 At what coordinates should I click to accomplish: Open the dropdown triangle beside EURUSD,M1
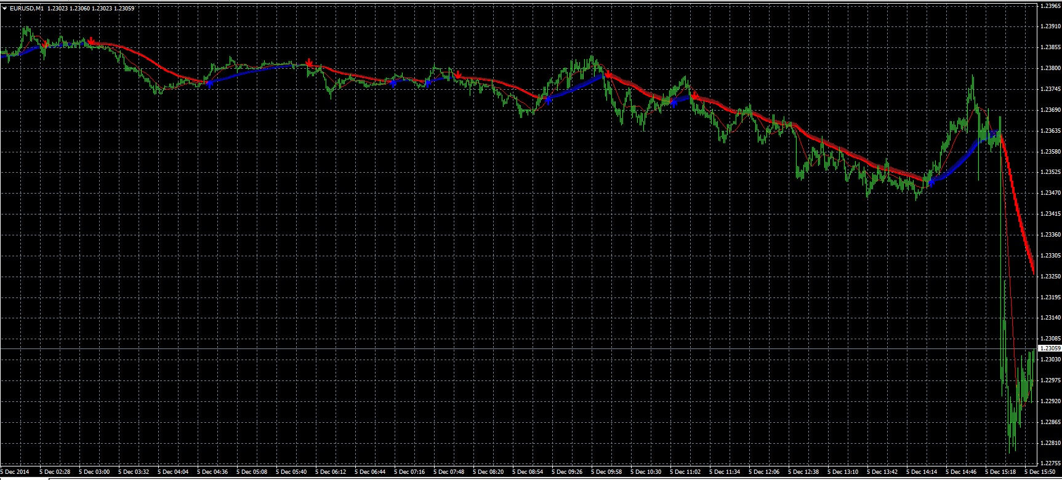(5, 8)
